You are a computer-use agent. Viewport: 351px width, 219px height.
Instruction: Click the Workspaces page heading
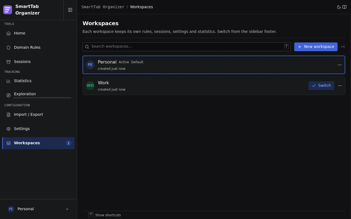[x=101, y=23]
